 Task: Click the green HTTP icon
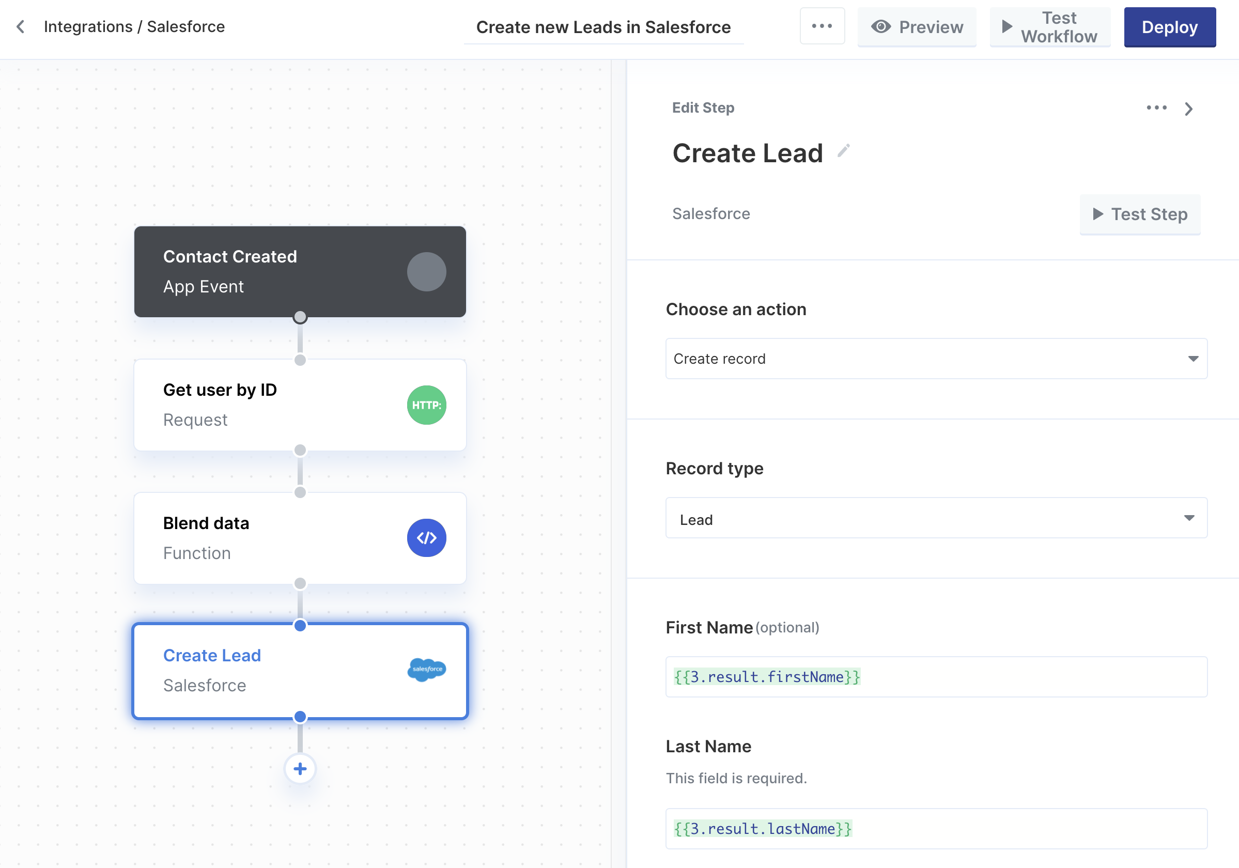point(426,405)
